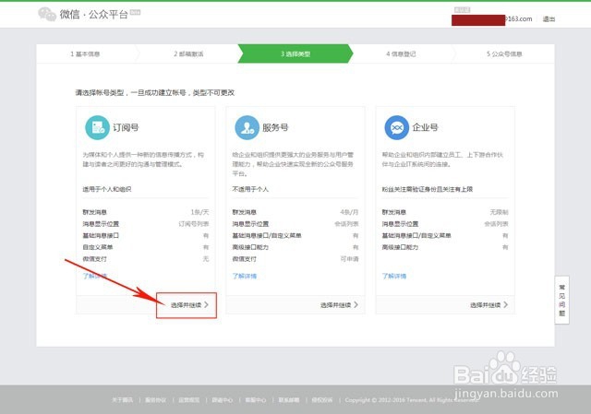This screenshot has width=591, height=414.
Task: Go to step 1 基本信息
Action: 85,54
